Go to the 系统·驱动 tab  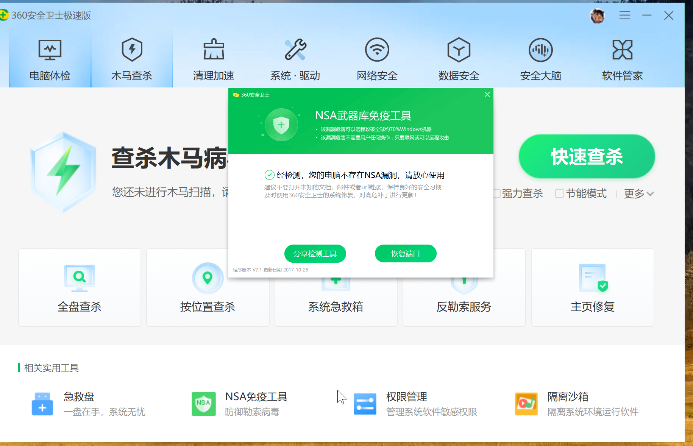pyautogui.click(x=295, y=59)
